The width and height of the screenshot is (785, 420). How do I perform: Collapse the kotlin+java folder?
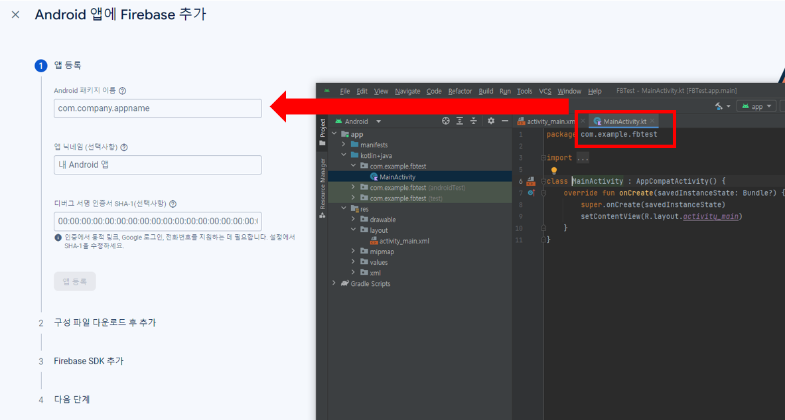pyautogui.click(x=344, y=156)
